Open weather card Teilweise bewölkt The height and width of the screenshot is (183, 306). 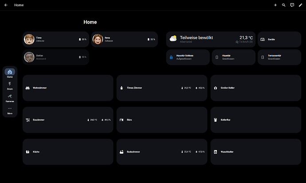pyautogui.click(x=211, y=39)
